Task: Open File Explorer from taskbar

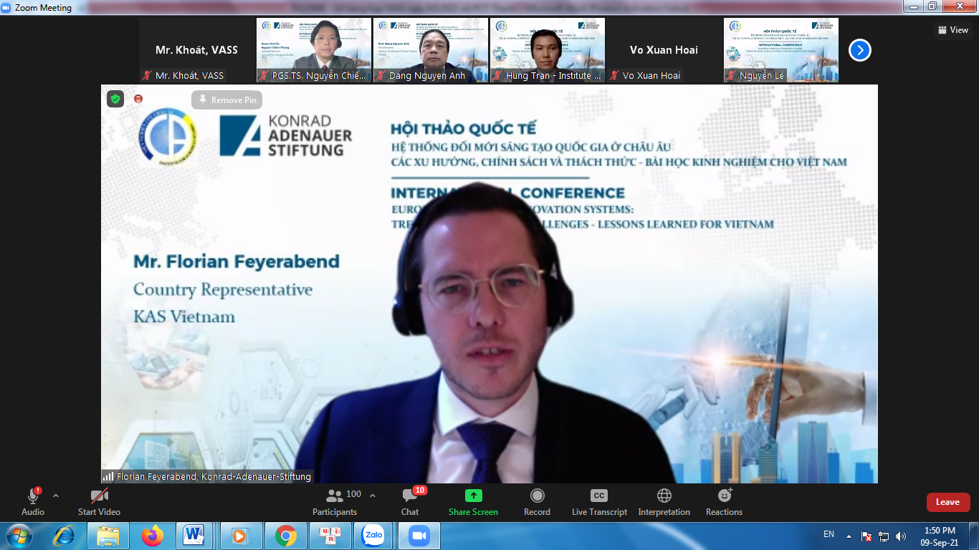Action: 108,536
